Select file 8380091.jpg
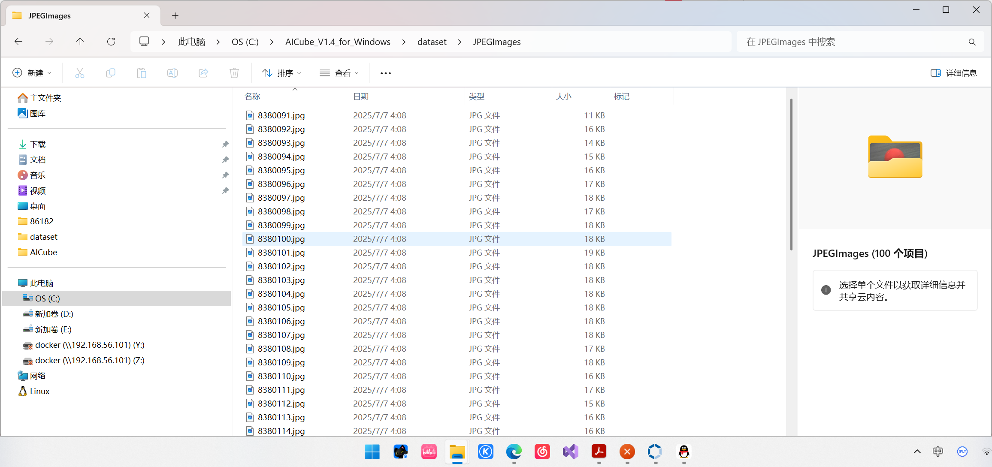Screen dimensions: 992x467 [457, 115]
